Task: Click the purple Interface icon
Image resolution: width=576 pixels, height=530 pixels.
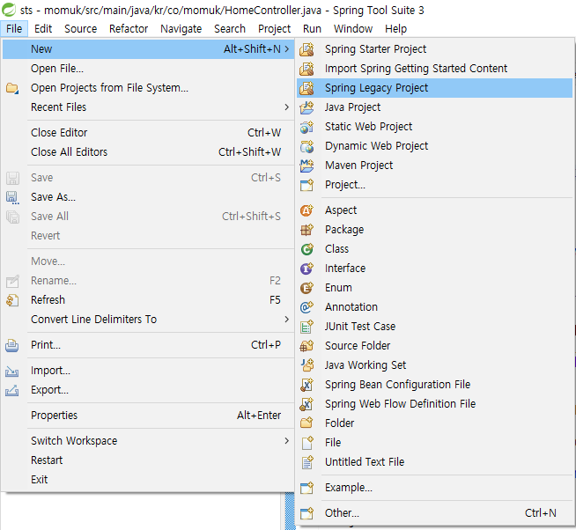Action: 306,269
